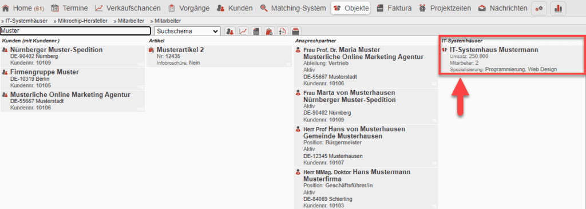Switch to the Matching-System tab
This screenshot has width=586, height=209.
[294, 8]
